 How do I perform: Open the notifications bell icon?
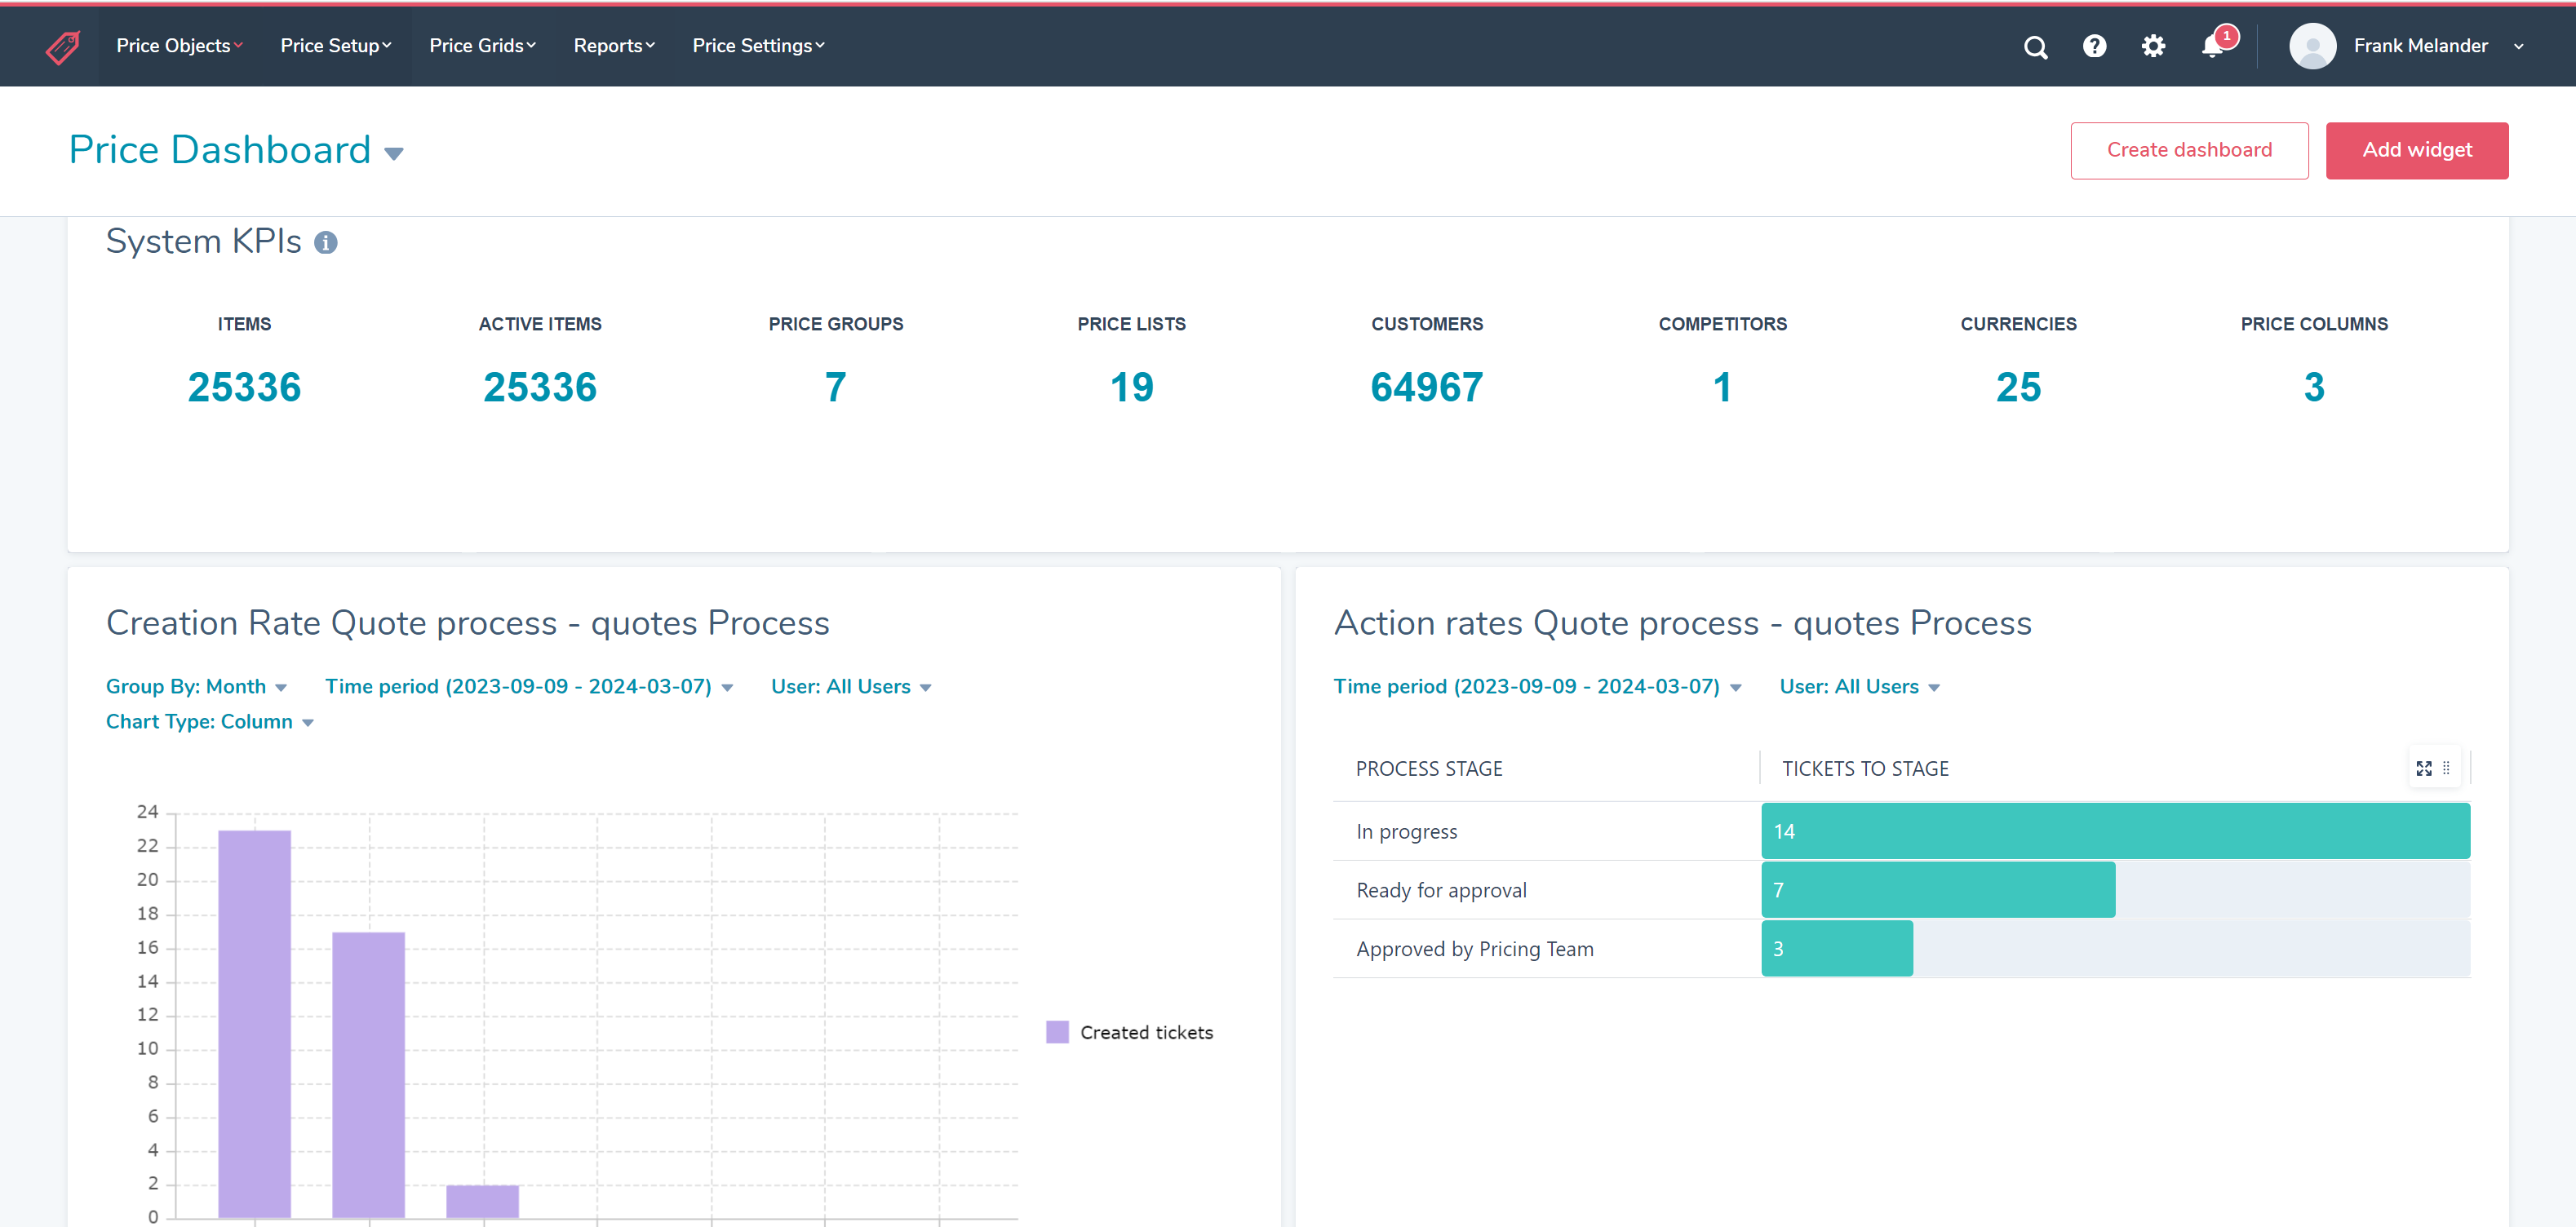pos(2212,47)
